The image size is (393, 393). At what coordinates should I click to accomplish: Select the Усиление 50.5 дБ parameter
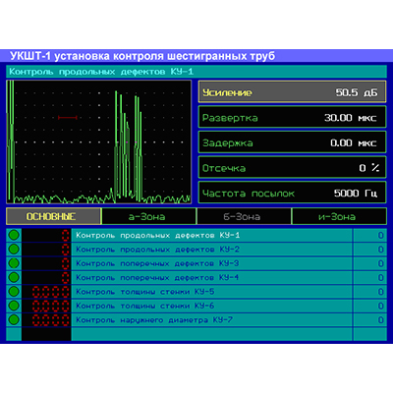292,92
